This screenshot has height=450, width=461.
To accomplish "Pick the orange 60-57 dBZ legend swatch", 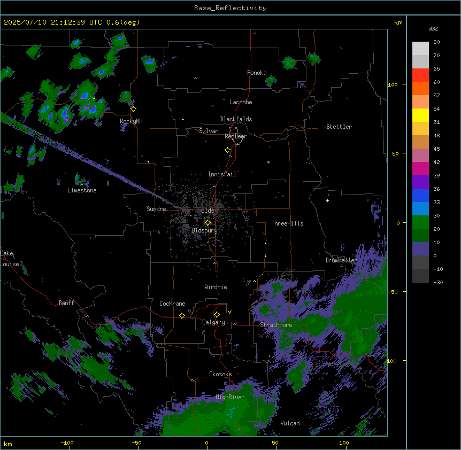I will [420, 88].
